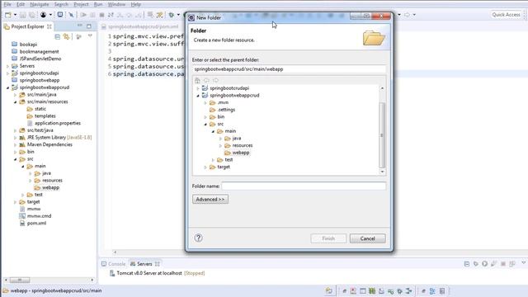The width and height of the screenshot is (528, 297).
Task: Click the Folder name input field
Action: (304, 186)
